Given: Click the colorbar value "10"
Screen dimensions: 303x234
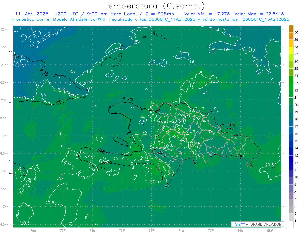Looking at the screenshot, I should tap(296, 177).
